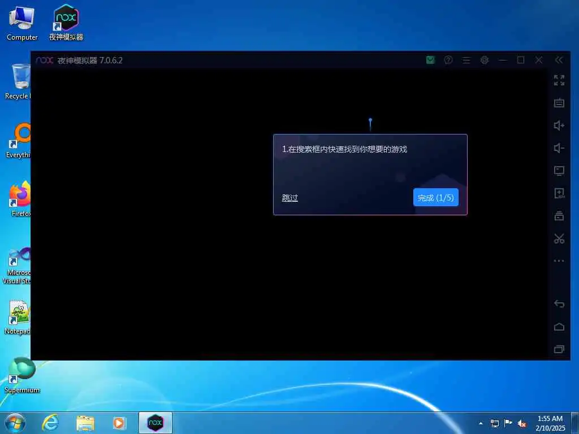Click tutorial text 1.在搜索框内快速找到你想要的游戏

pyautogui.click(x=344, y=149)
